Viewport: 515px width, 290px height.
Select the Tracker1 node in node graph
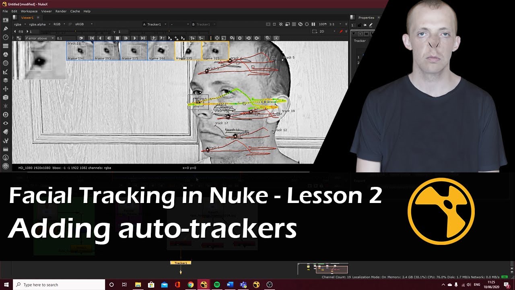[181, 263]
